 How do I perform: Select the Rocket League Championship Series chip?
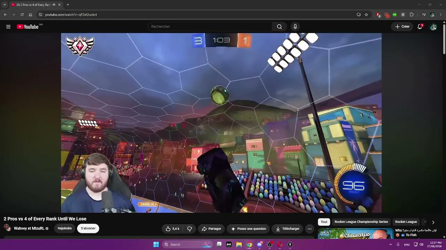361,222
